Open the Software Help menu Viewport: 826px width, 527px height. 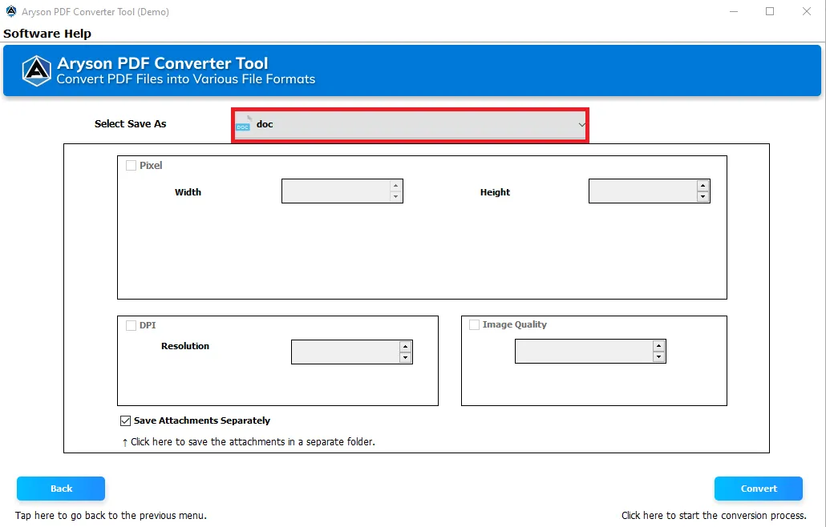click(x=47, y=34)
